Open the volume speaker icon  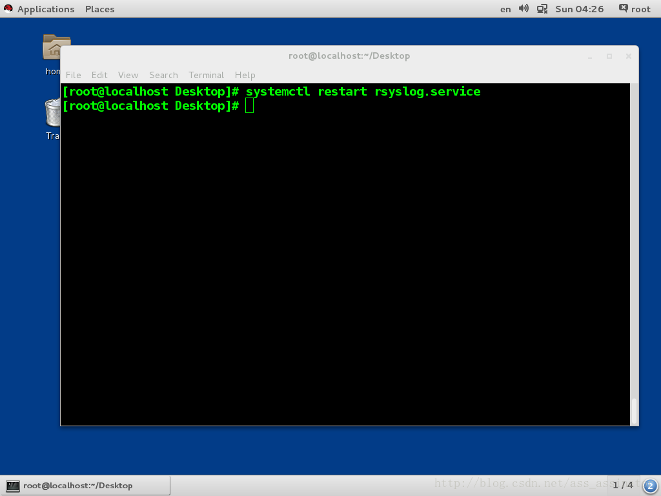(x=524, y=9)
